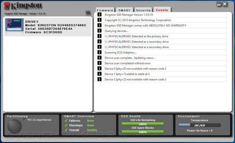Click the Serial 50026B7264070E4A text

[49, 29]
